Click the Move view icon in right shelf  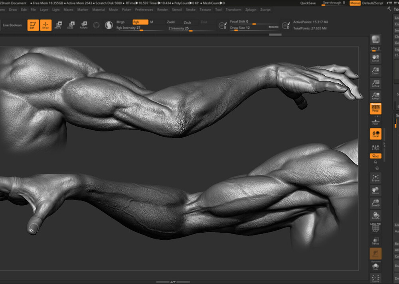click(x=375, y=190)
